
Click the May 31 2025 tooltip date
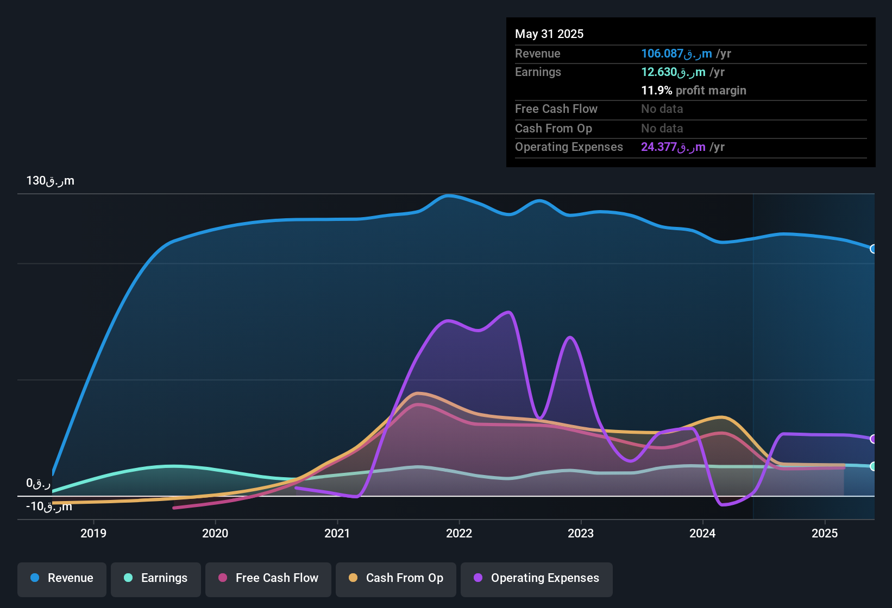549,34
